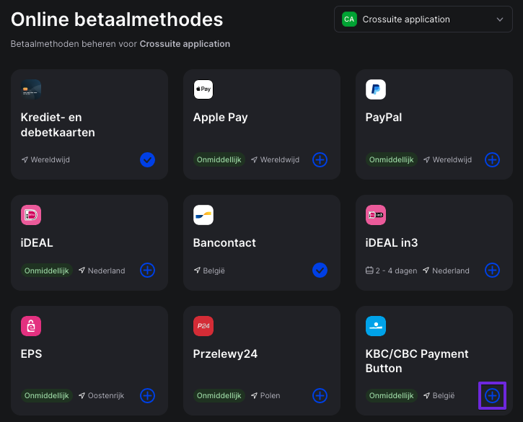Click the Bancontact logo icon
This screenshot has height=422, width=523.
[203, 215]
